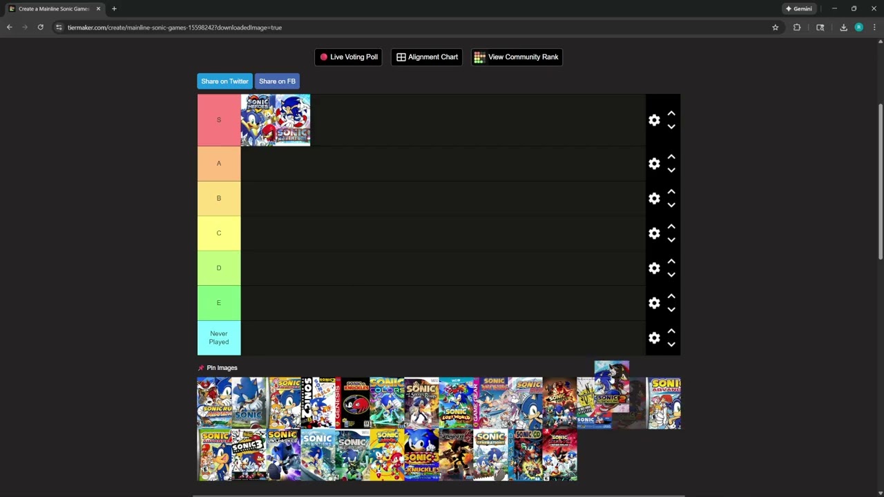The height and width of the screenshot is (497, 884).
Task: Open the Gemini button in title bar
Action: click(799, 9)
